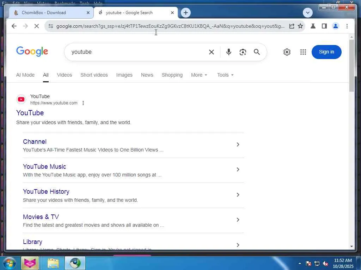Viewport: 361px width, 270px height.
Task: Open the Windows Start menu
Action: [9, 263]
